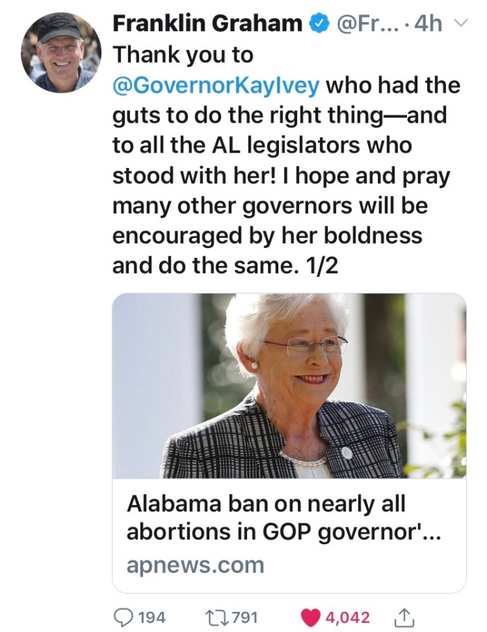
Task: Open the Alabama governor photo preview
Action: (x=289, y=386)
